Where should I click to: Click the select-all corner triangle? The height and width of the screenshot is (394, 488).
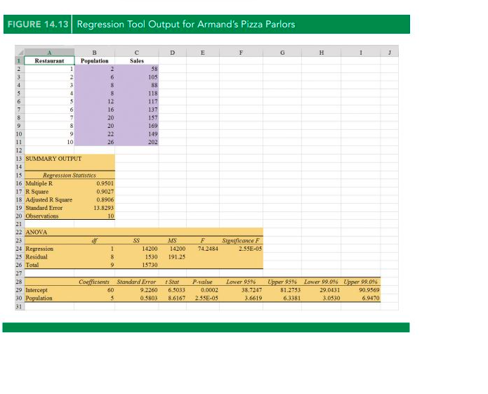click(20, 53)
